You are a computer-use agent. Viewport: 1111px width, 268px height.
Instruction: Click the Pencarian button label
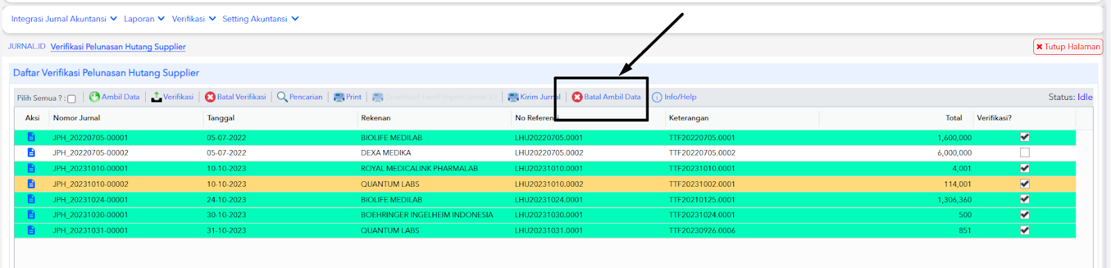(306, 97)
